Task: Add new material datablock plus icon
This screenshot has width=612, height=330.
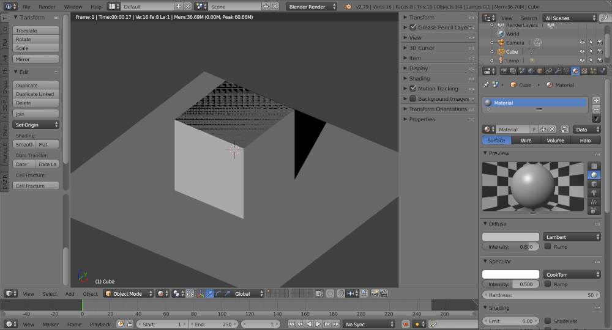Action: coord(543,130)
